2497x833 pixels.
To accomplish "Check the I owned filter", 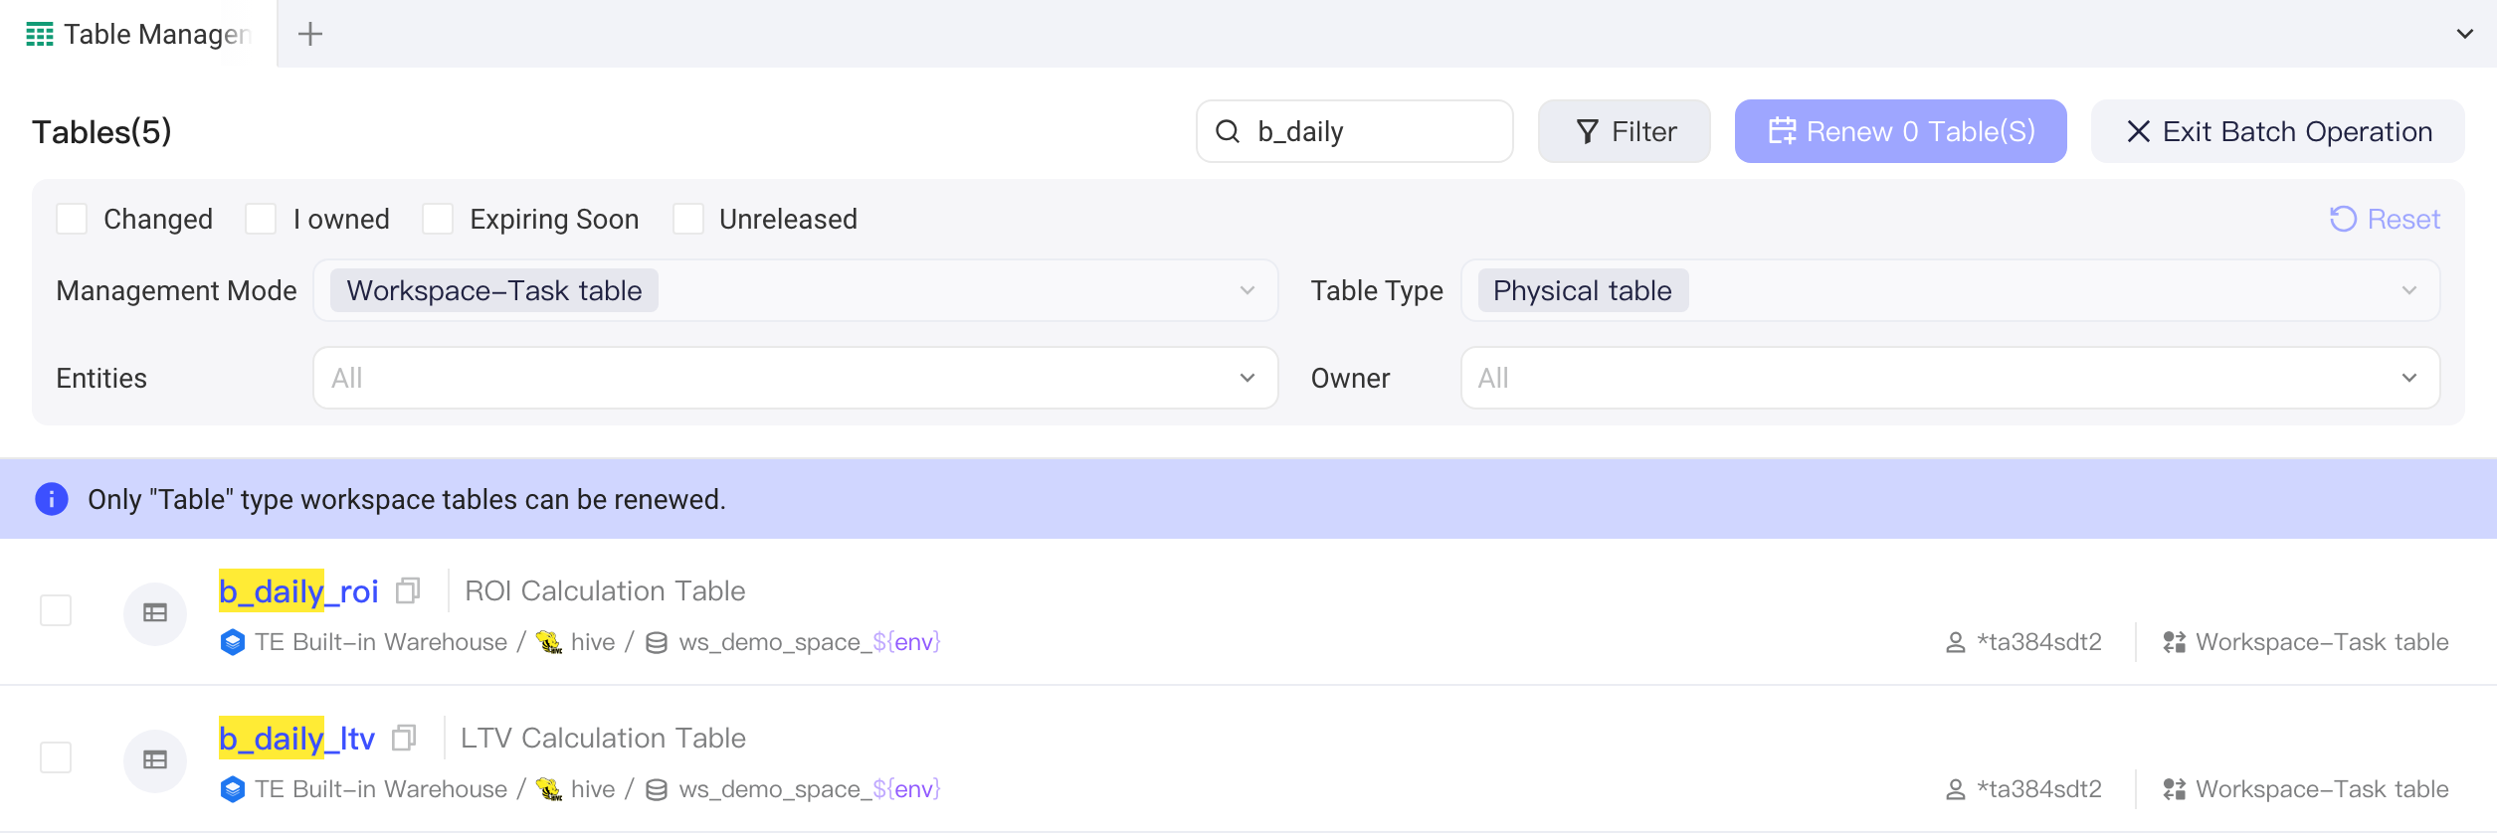I will [261, 219].
